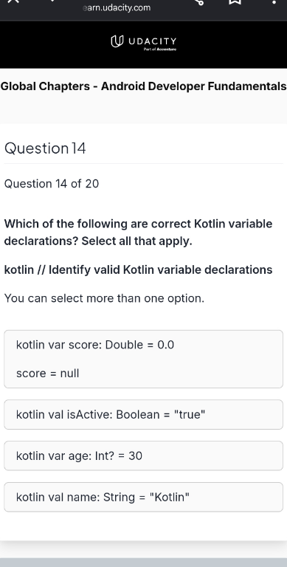Choose the var age: Int? = 30 option

pyautogui.click(x=143, y=456)
